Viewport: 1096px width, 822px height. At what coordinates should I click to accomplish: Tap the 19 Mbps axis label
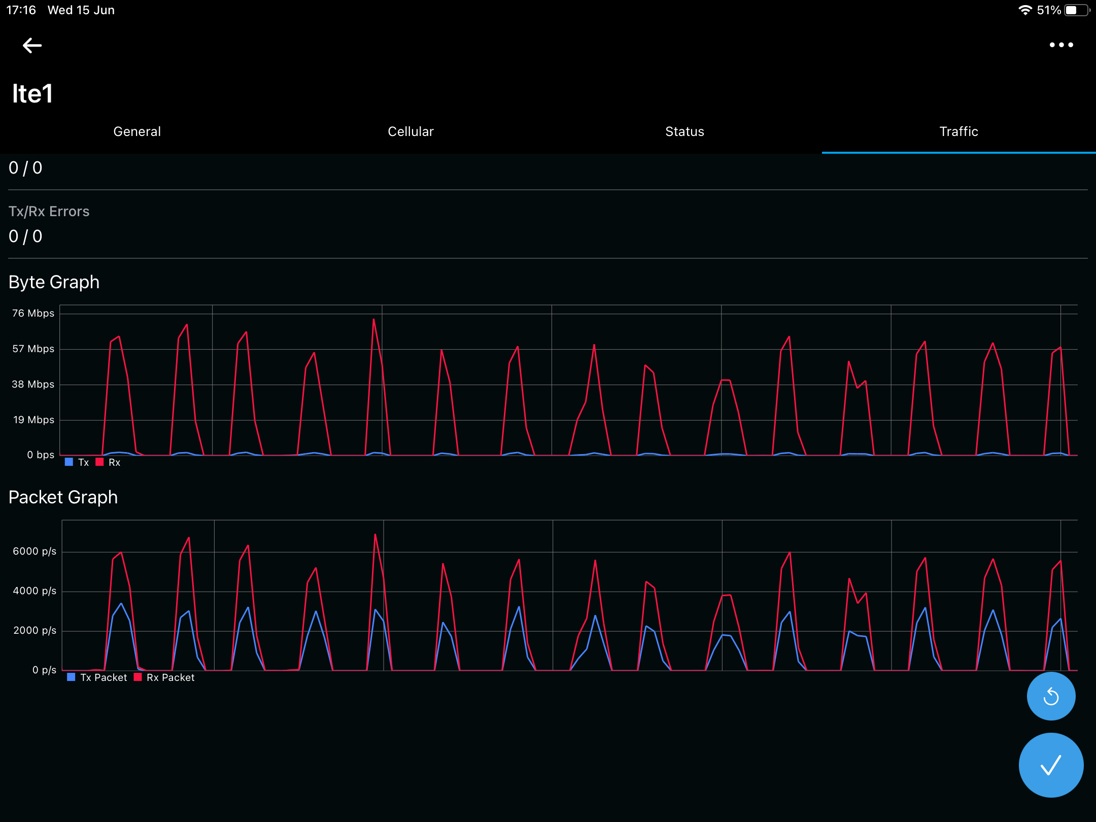34,420
